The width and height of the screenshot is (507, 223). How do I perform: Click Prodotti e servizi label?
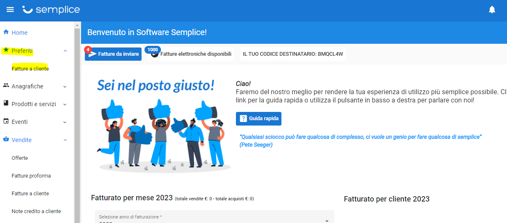(34, 104)
